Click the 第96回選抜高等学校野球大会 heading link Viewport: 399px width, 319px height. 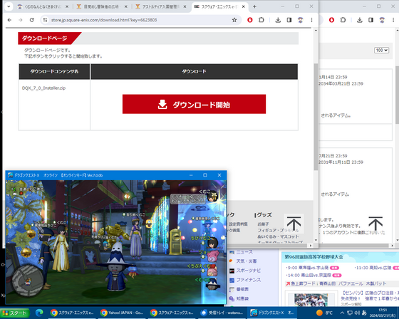[313, 257]
